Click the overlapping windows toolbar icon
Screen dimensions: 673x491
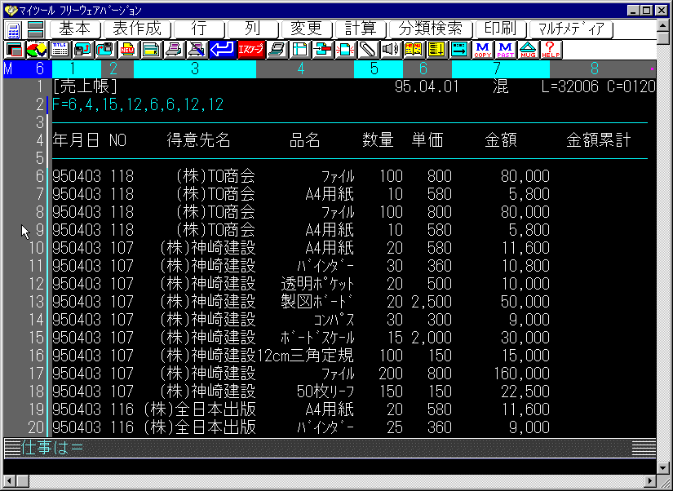coord(15,50)
